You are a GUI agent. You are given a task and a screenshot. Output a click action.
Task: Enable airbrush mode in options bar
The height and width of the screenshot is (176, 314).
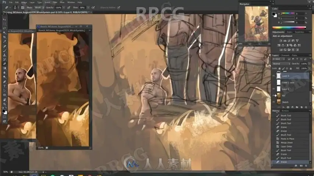(x=93, y=8)
